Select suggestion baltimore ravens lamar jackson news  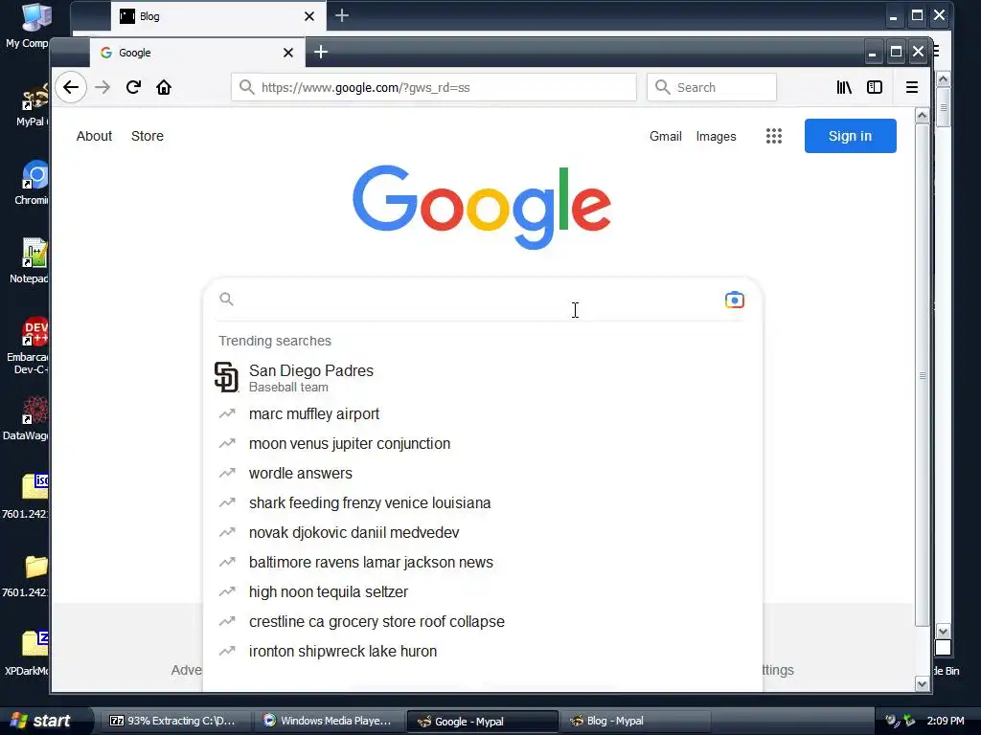[481, 562]
